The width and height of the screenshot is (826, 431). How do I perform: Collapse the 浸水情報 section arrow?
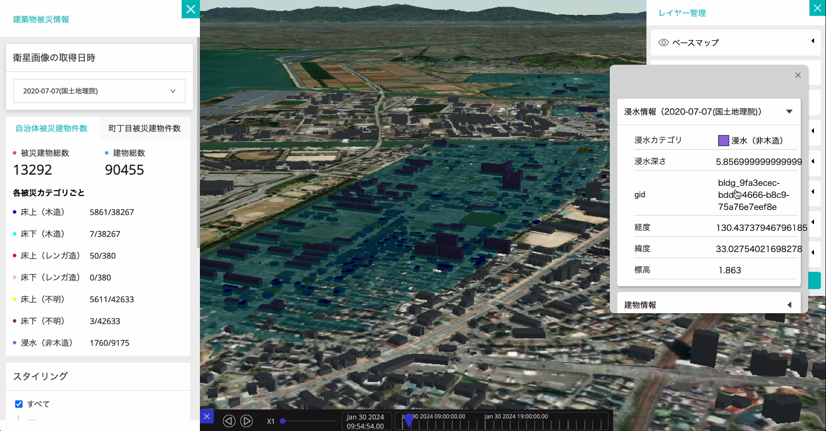[x=789, y=112]
